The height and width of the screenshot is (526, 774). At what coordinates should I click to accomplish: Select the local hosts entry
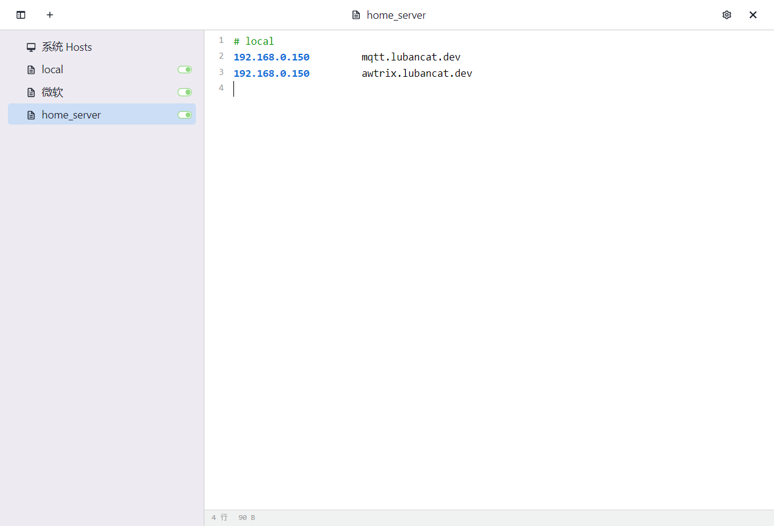[102, 70]
